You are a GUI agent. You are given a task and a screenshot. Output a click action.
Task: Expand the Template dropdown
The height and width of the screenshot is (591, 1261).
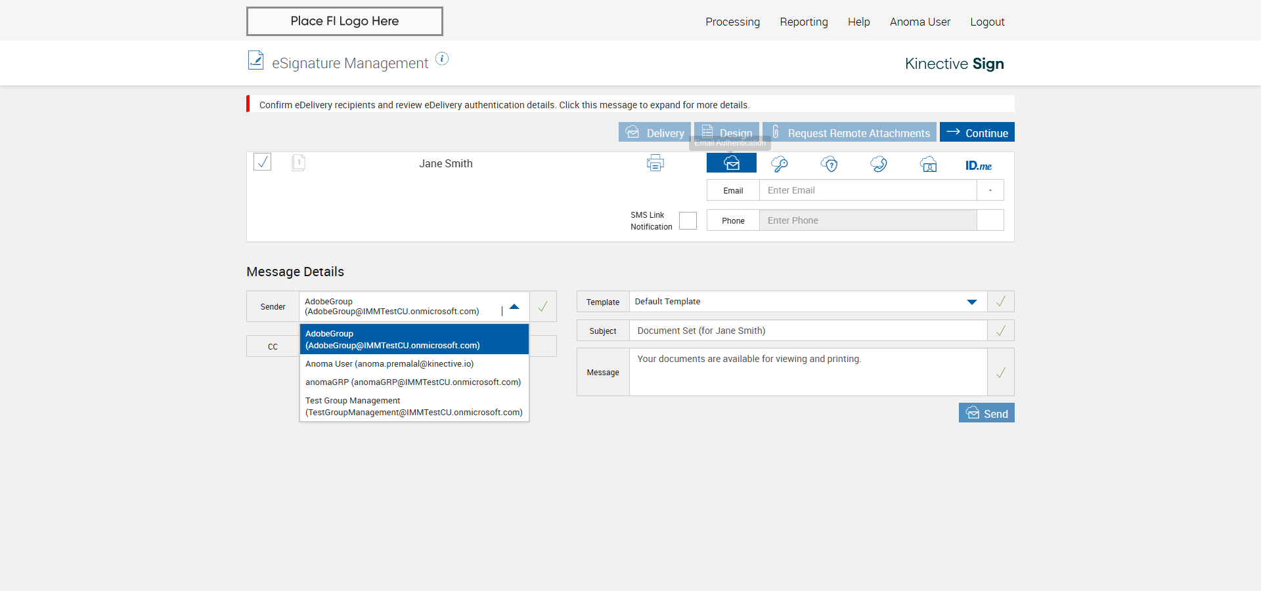tap(971, 302)
